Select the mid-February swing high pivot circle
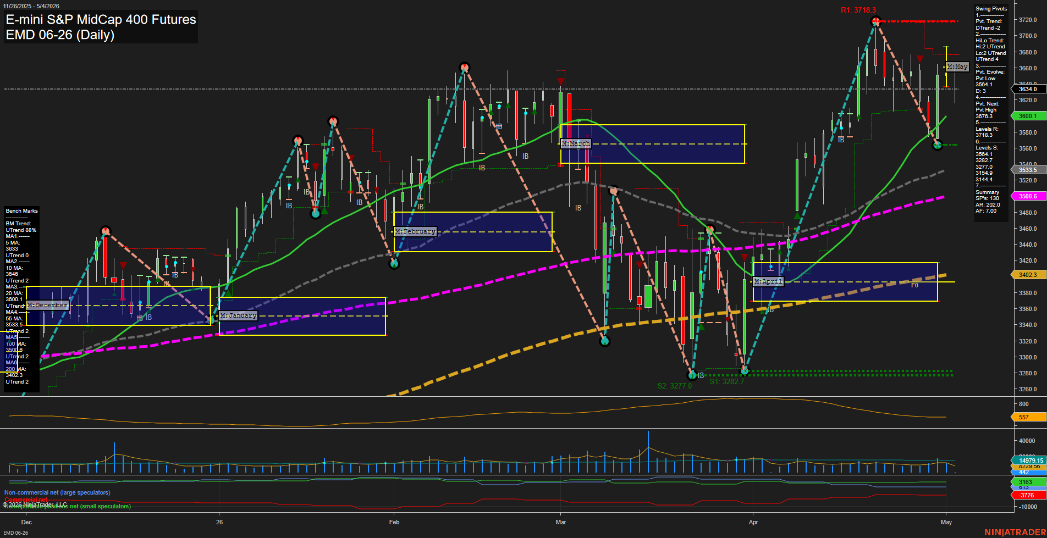The height and width of the screenshot is (538, 1047). [465, 68]
